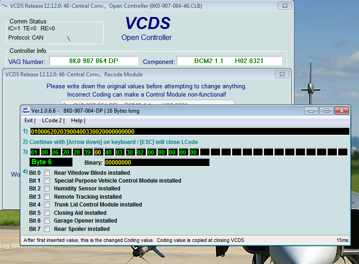359x264 pixels.
Task: Click the NE-Tech LCode app icon
Action: coord(26,111)
